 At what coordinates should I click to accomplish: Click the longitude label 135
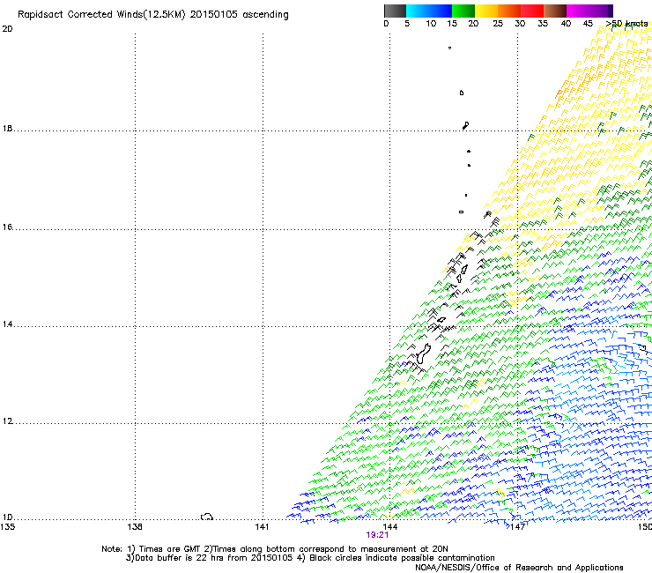point(8,527)
